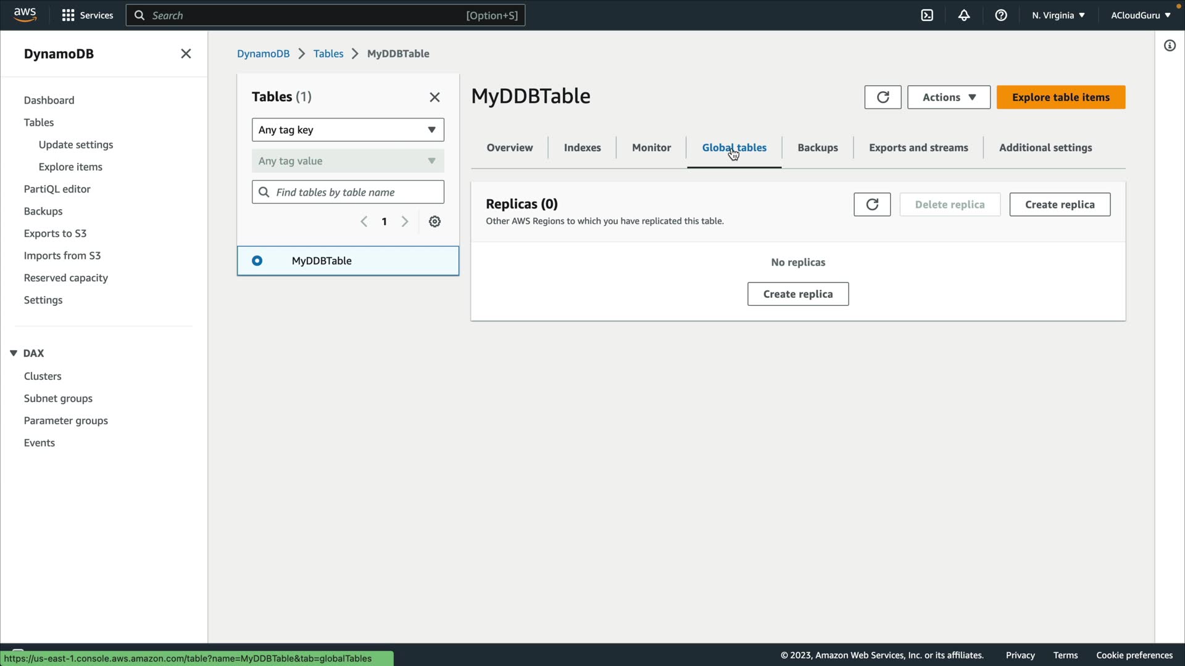This screenshot has height=666, width=1185.
Task: Expand the Actions dropdown menu
Action: pyautogui.click(x=949, y=97)
